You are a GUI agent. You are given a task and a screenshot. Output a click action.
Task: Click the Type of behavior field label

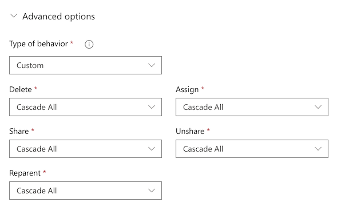pos(38,44)
